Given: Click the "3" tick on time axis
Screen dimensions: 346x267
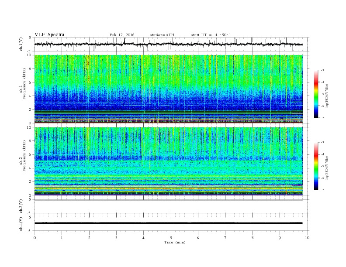Looking at the screenshot, I should click(x=116, y=238).
